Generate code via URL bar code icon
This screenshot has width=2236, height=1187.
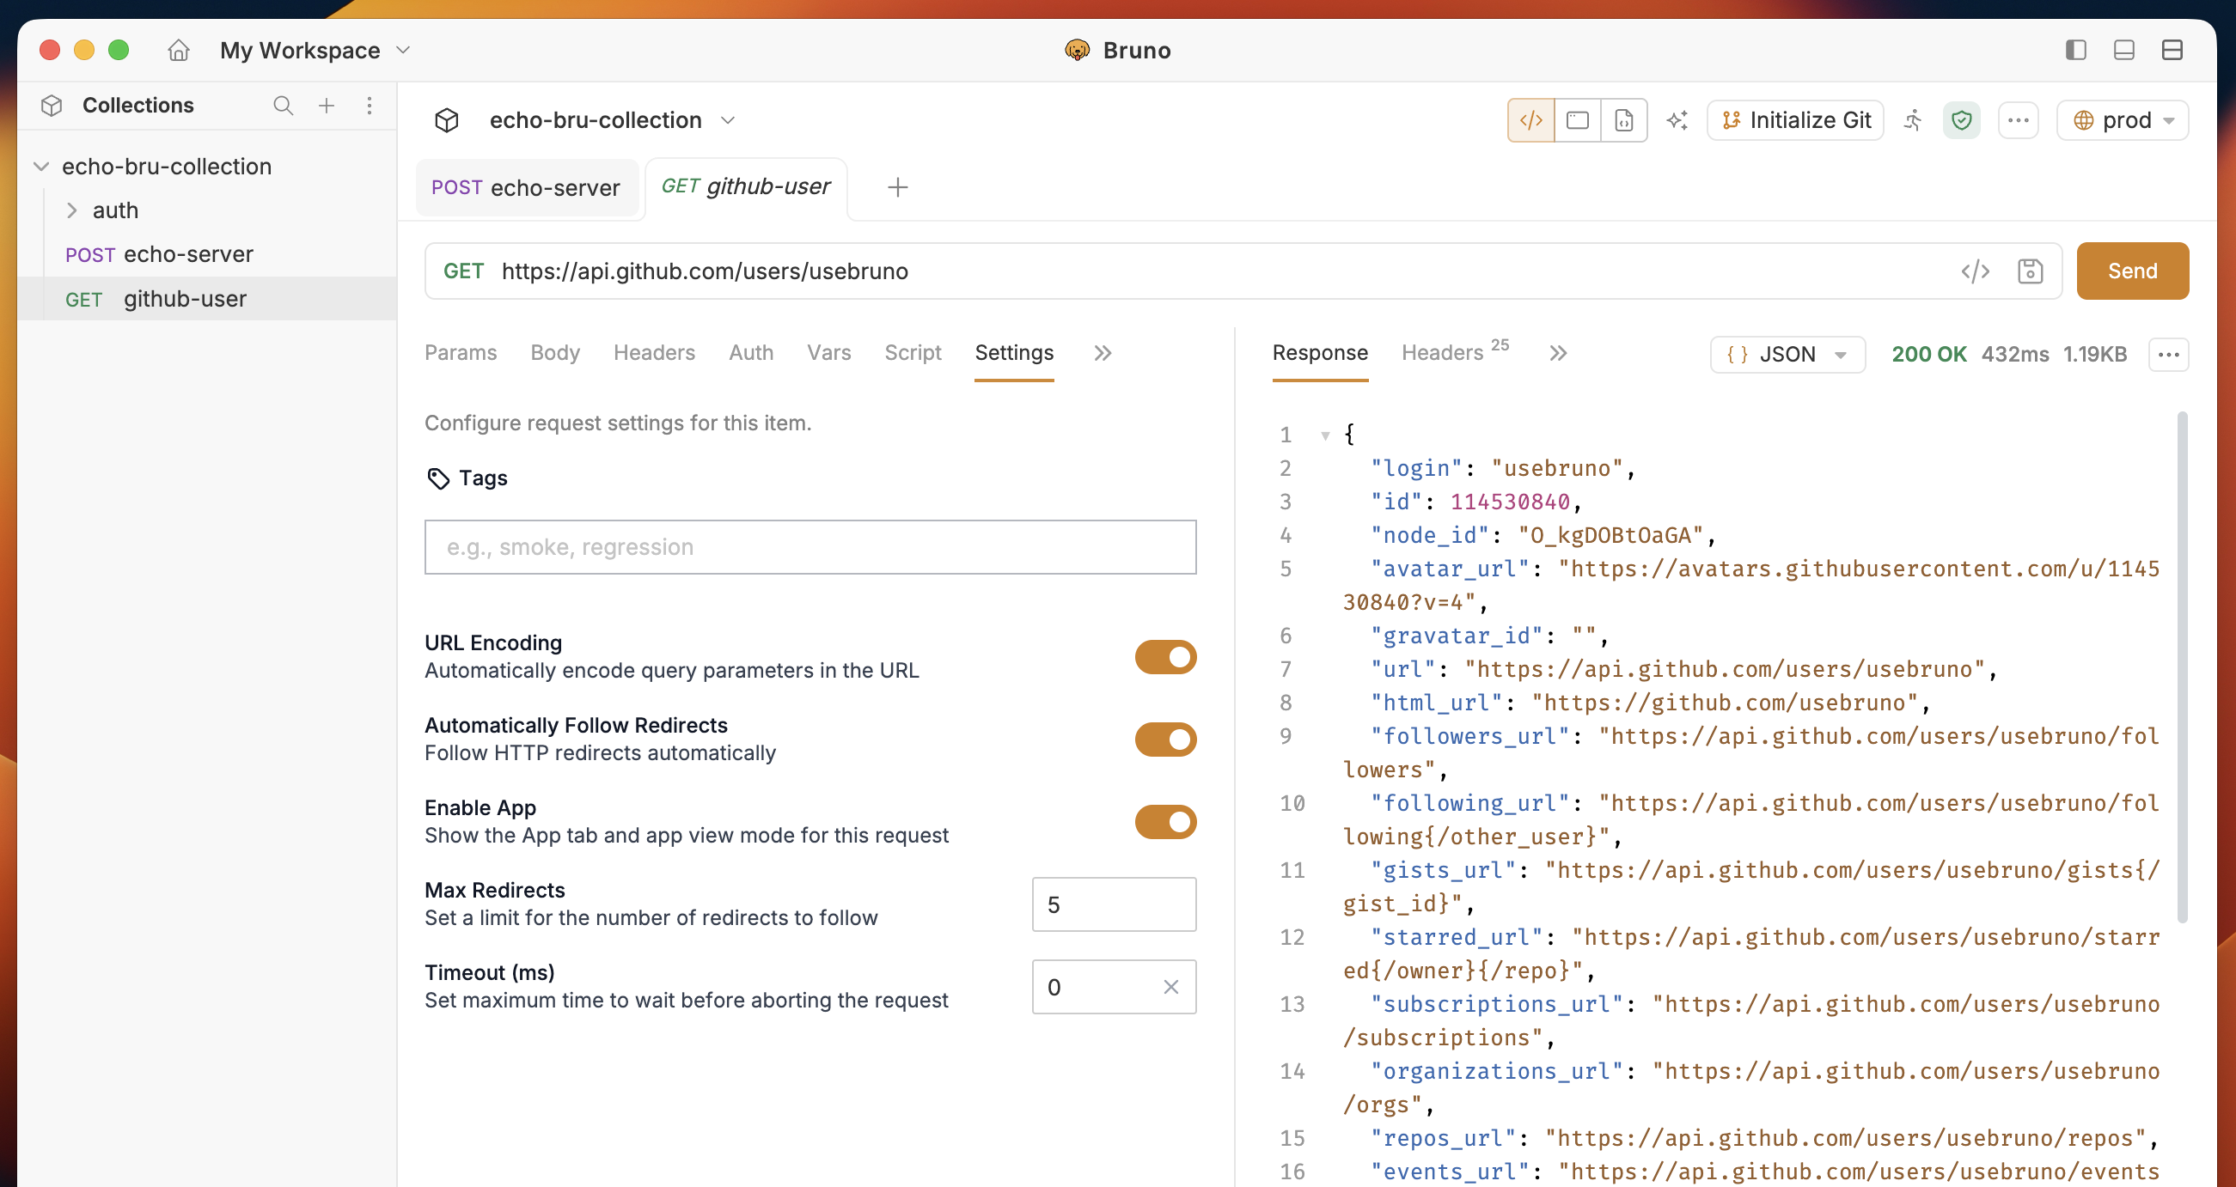(1975, 271)
